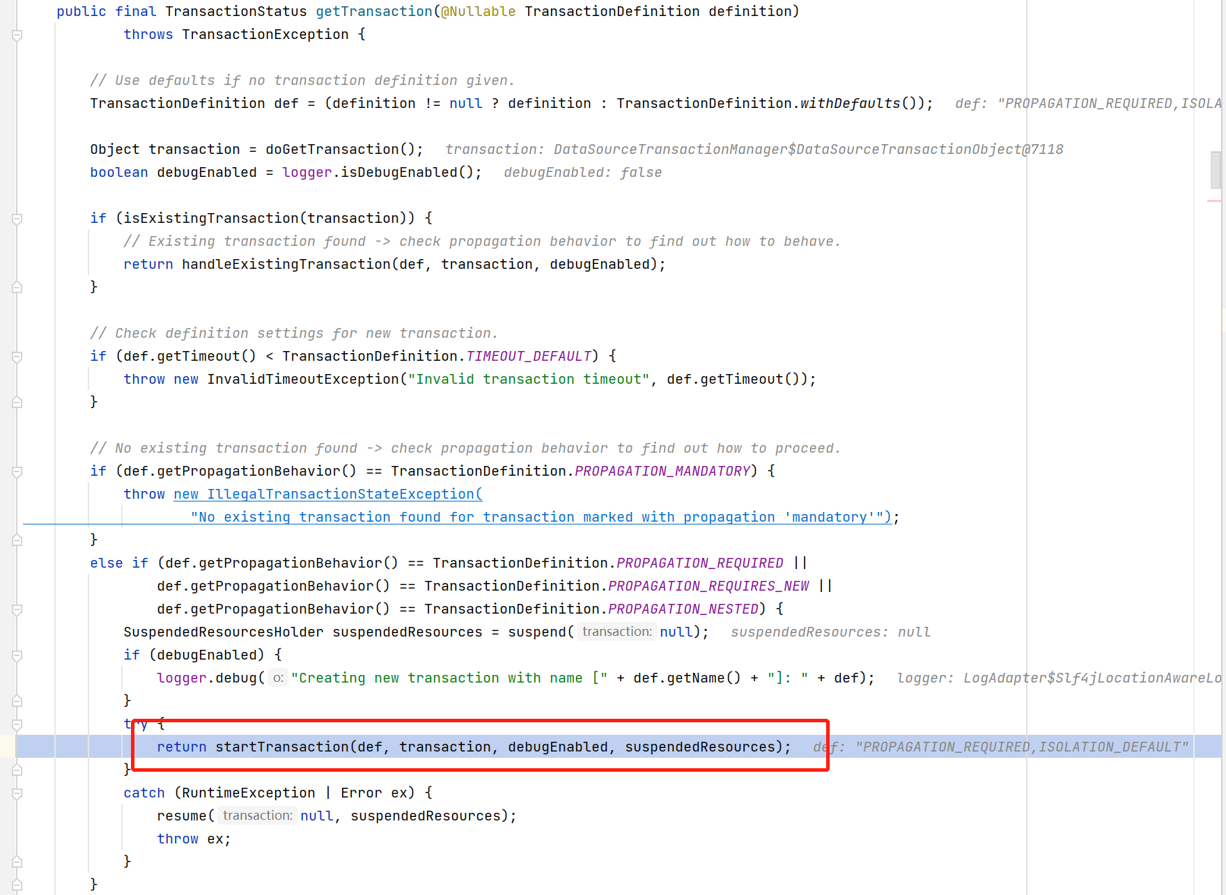This screenshot has height=895, width=1226.
Task: Collapse fold marker on the PROPAGATION_NESTED line
Action: (17, 609)
